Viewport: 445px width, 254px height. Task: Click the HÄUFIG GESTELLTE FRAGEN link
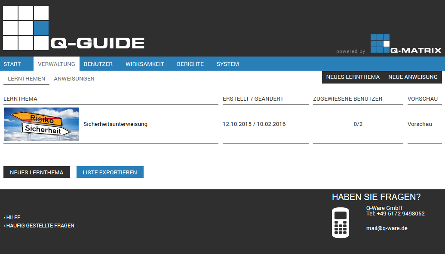[39, 225]
